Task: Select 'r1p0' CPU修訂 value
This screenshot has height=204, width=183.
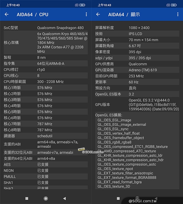Action: click(41, 70)
